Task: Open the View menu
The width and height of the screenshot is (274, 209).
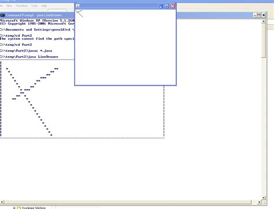Action: [9, 6]
